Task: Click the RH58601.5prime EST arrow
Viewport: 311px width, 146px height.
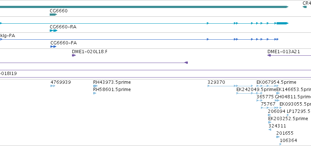Action: [x=95, y=93]
